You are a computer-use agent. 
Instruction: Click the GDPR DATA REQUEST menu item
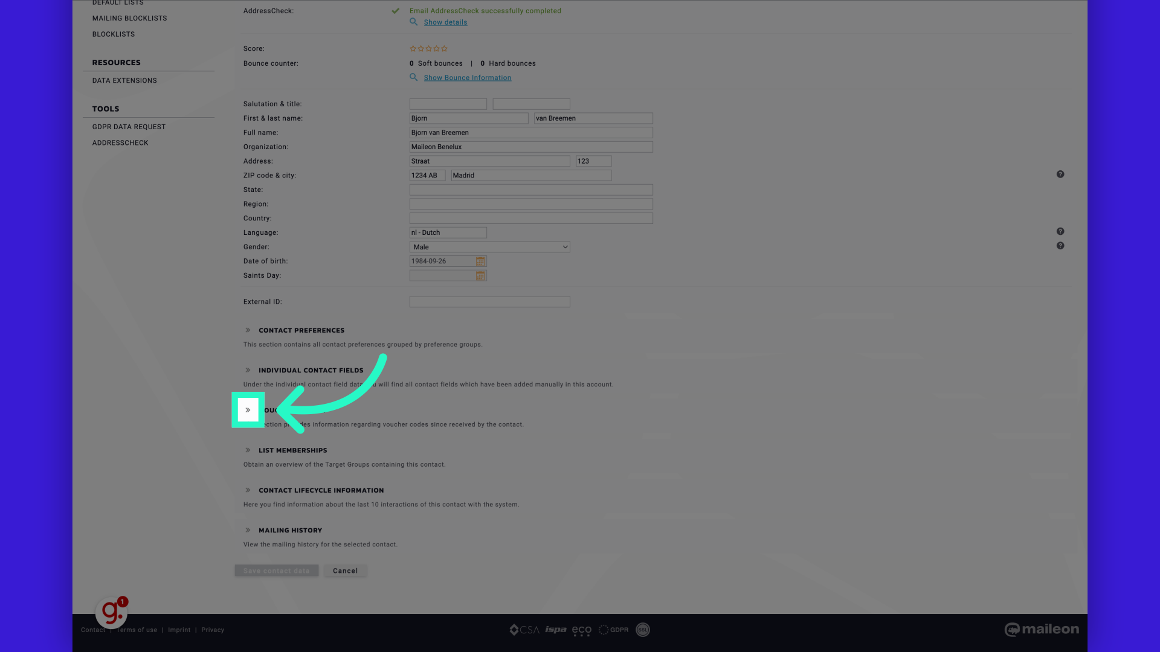pyautogui.click(x=129, y=126)
